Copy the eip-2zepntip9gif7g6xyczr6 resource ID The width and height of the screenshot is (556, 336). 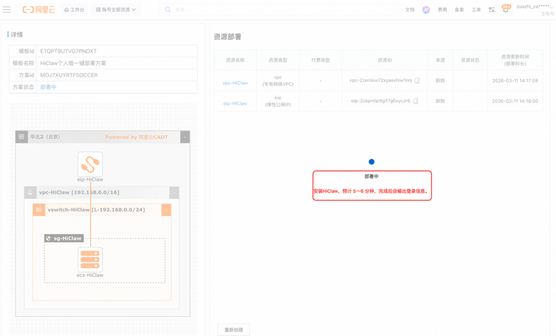(415, 101)
